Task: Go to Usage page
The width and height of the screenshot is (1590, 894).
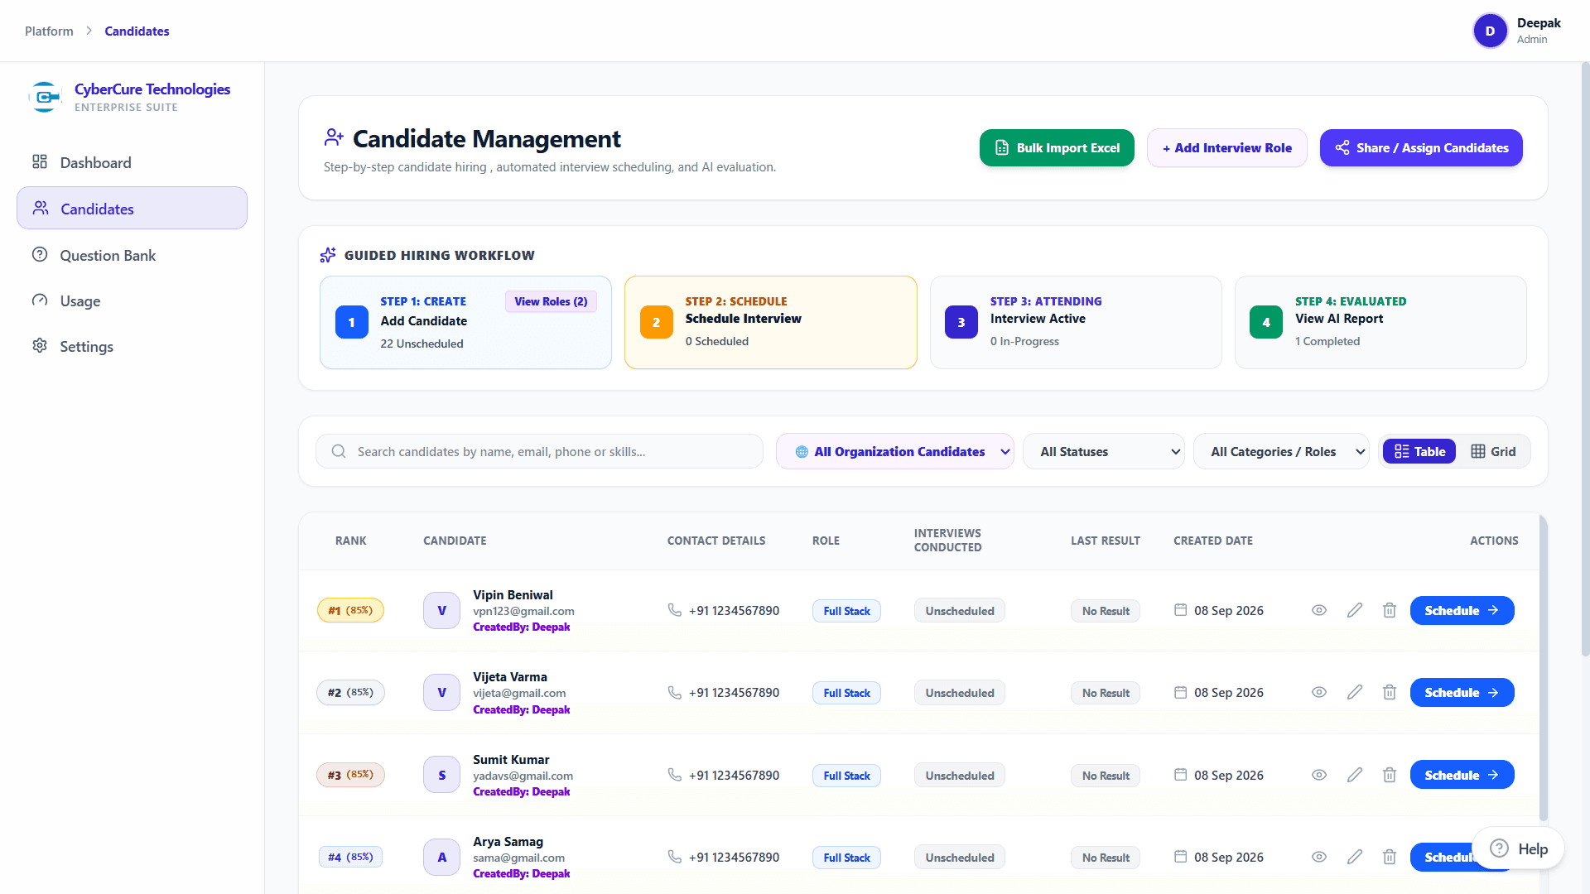Action: [132, 300]
